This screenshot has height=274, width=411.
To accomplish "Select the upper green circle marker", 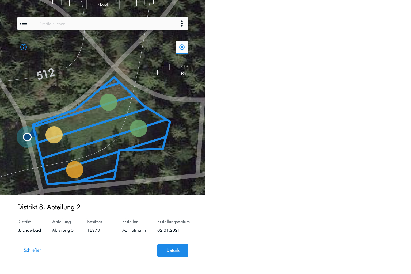I will coord(109,102).
